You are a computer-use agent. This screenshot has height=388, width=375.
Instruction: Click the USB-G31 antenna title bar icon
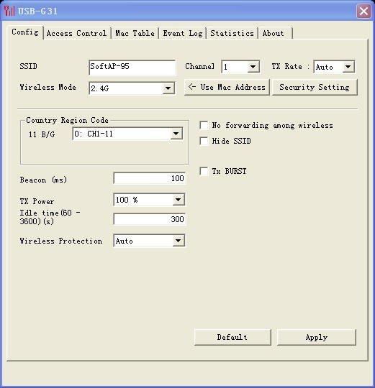click(x=9, y=11)
